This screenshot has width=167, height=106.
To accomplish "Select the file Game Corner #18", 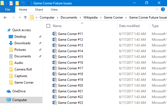I will pyautogui.click(x=70, y=74).
